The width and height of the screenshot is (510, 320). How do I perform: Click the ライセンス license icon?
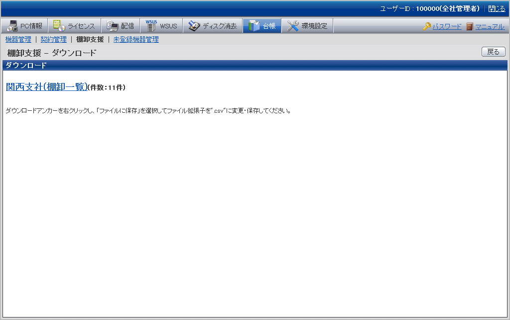[59, 26]
